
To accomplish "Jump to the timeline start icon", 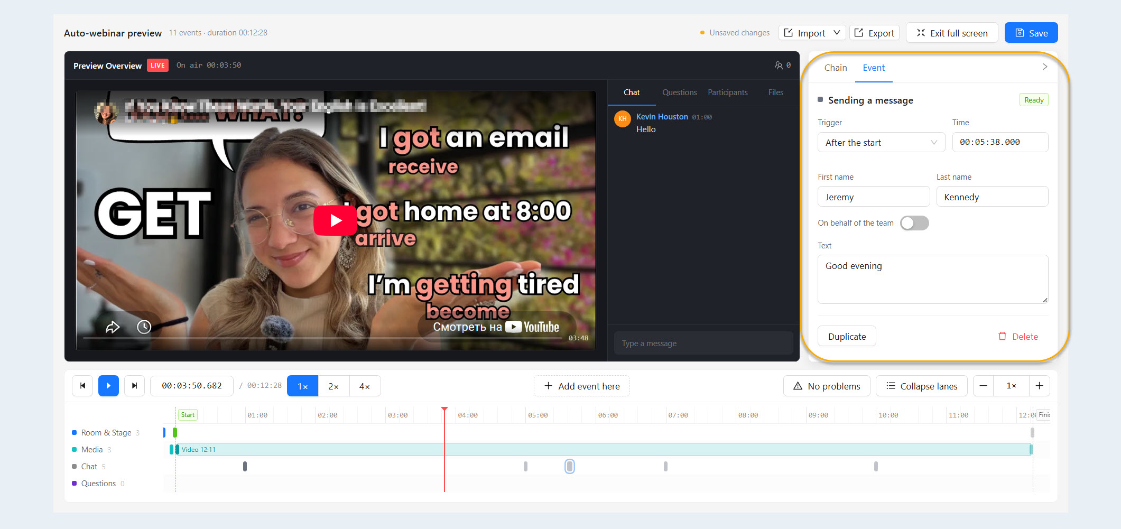I will tap(82, 386).
